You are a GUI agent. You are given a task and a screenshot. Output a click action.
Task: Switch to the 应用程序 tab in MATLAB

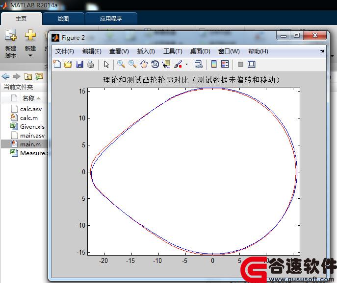[111, 19]
